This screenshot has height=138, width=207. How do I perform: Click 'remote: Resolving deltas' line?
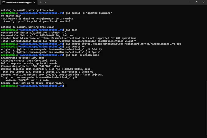[52, 75]
